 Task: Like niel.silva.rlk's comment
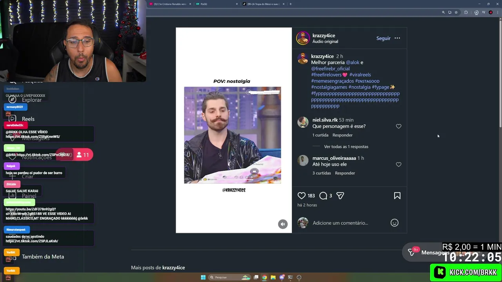(x=398, y=126)
